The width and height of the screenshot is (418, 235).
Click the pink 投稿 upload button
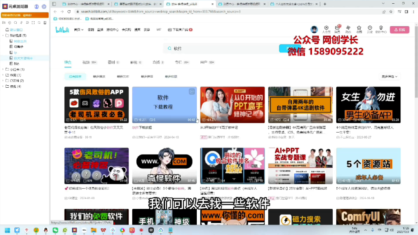(x=400, y=29)
